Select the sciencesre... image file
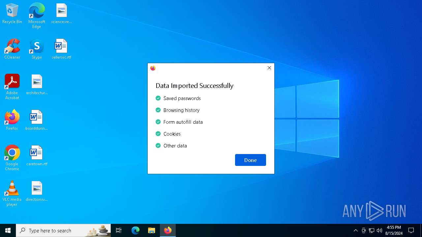The image size is (422, 237). click(61, 14)
